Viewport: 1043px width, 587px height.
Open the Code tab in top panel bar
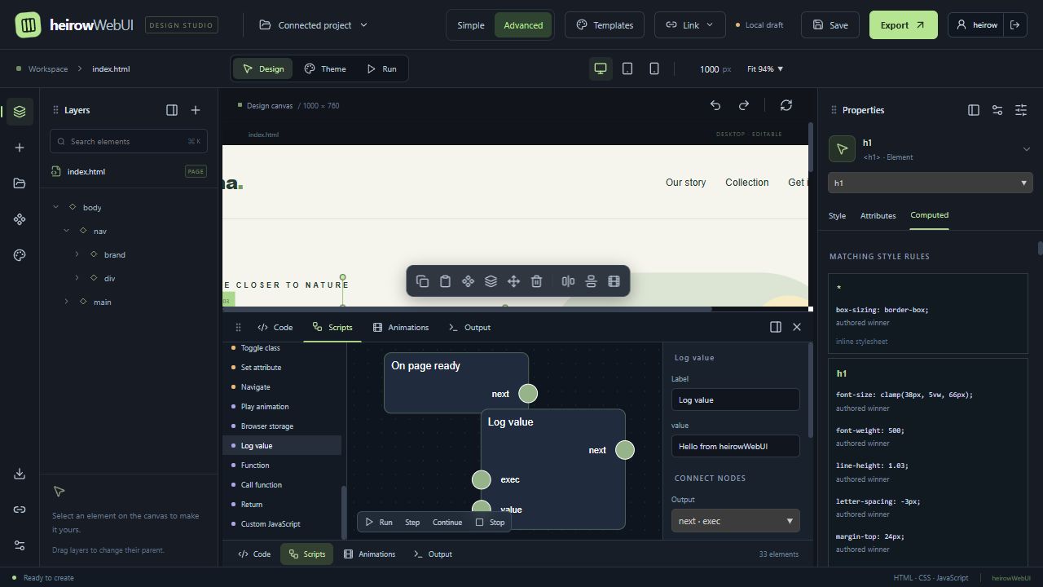(275, 327)
